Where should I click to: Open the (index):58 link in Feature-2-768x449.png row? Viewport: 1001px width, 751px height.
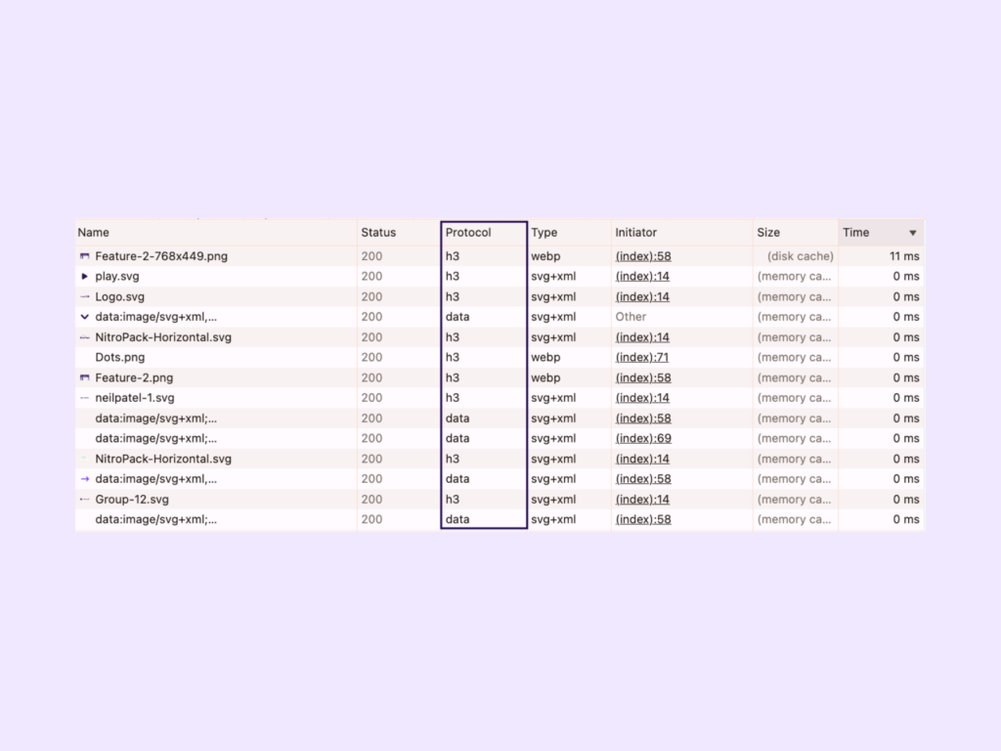click(x=643, y=256)
